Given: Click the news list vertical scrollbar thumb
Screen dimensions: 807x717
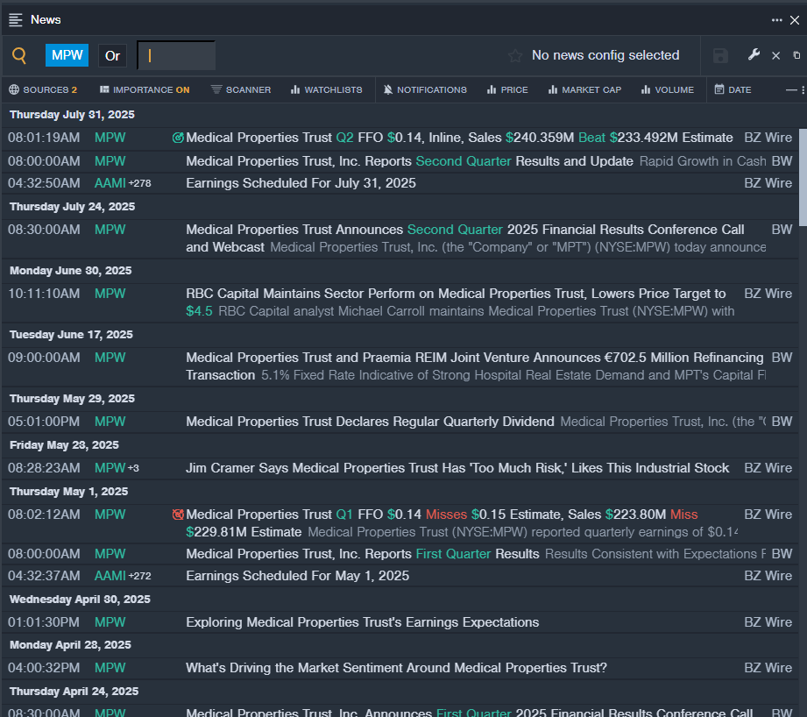Looking at the screenshot, I should pos(803,177).
